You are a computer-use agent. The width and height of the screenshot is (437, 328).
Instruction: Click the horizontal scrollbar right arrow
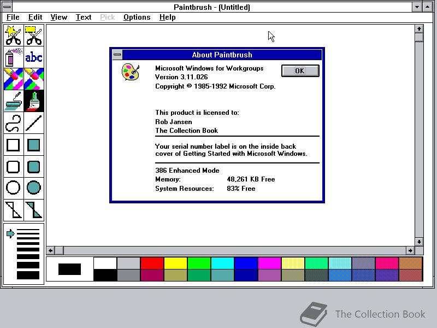(410, 250)
